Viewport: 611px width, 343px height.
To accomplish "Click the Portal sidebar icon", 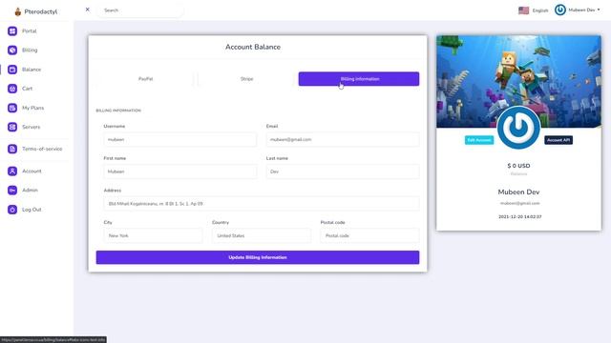I will (x=12, y=31).
